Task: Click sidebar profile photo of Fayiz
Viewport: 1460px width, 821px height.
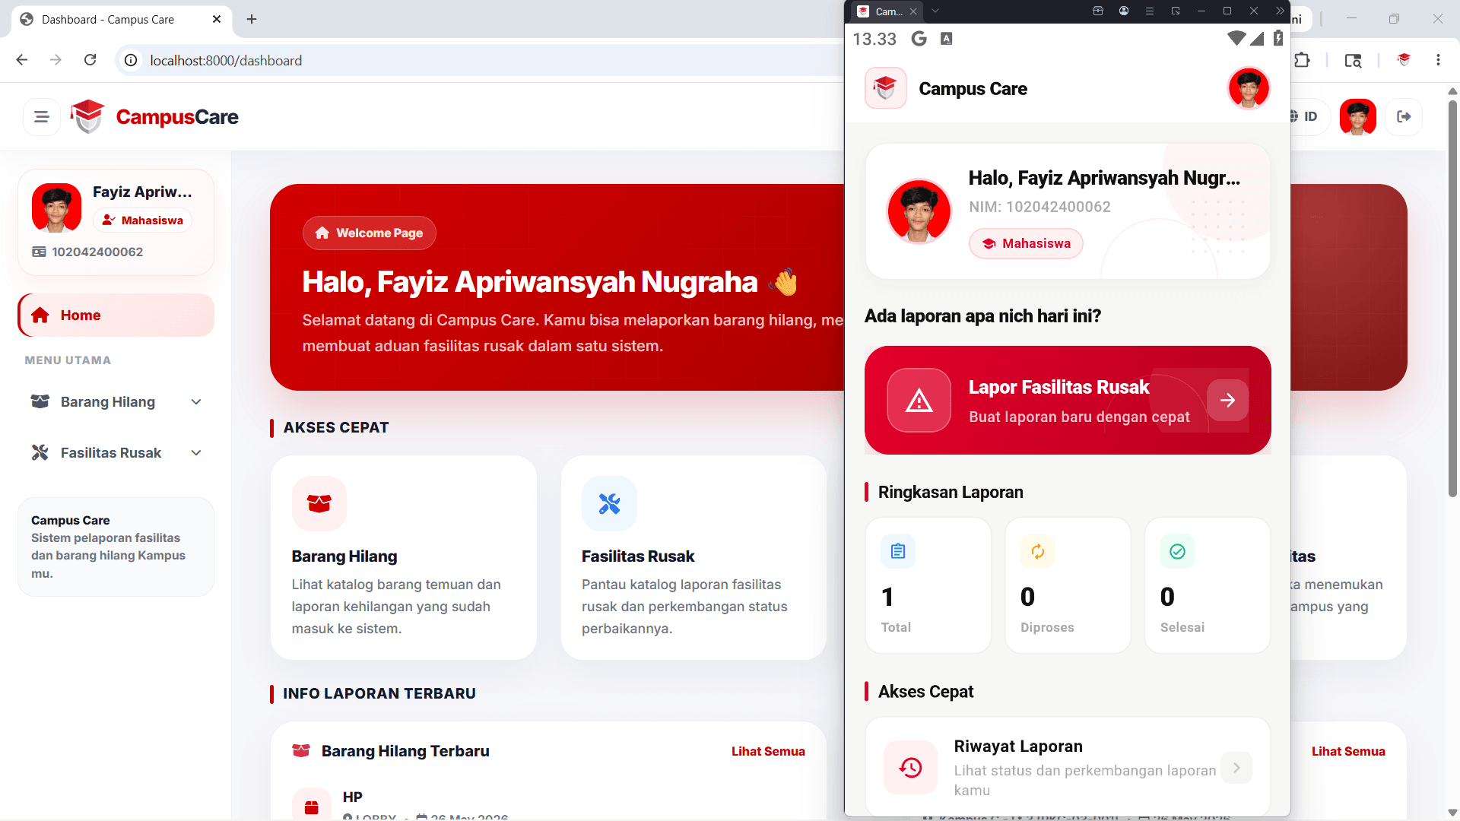Action: (x=56, y=208)
